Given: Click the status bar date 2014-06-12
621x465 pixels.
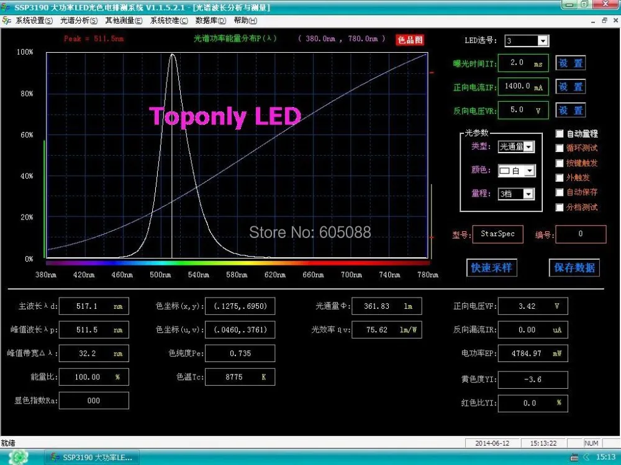Looking at the screenshot, I should pos(492,443).
